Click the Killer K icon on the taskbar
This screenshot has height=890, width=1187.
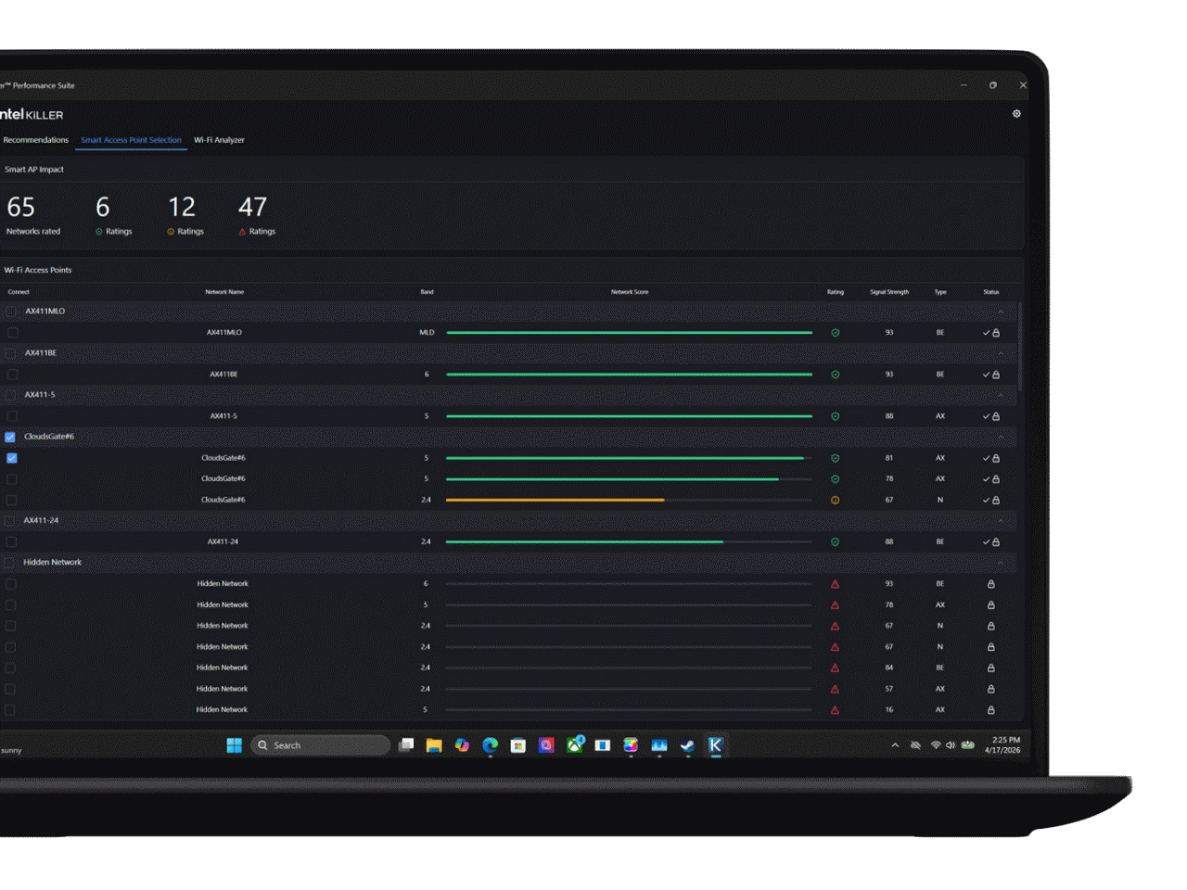click(715, 745)
